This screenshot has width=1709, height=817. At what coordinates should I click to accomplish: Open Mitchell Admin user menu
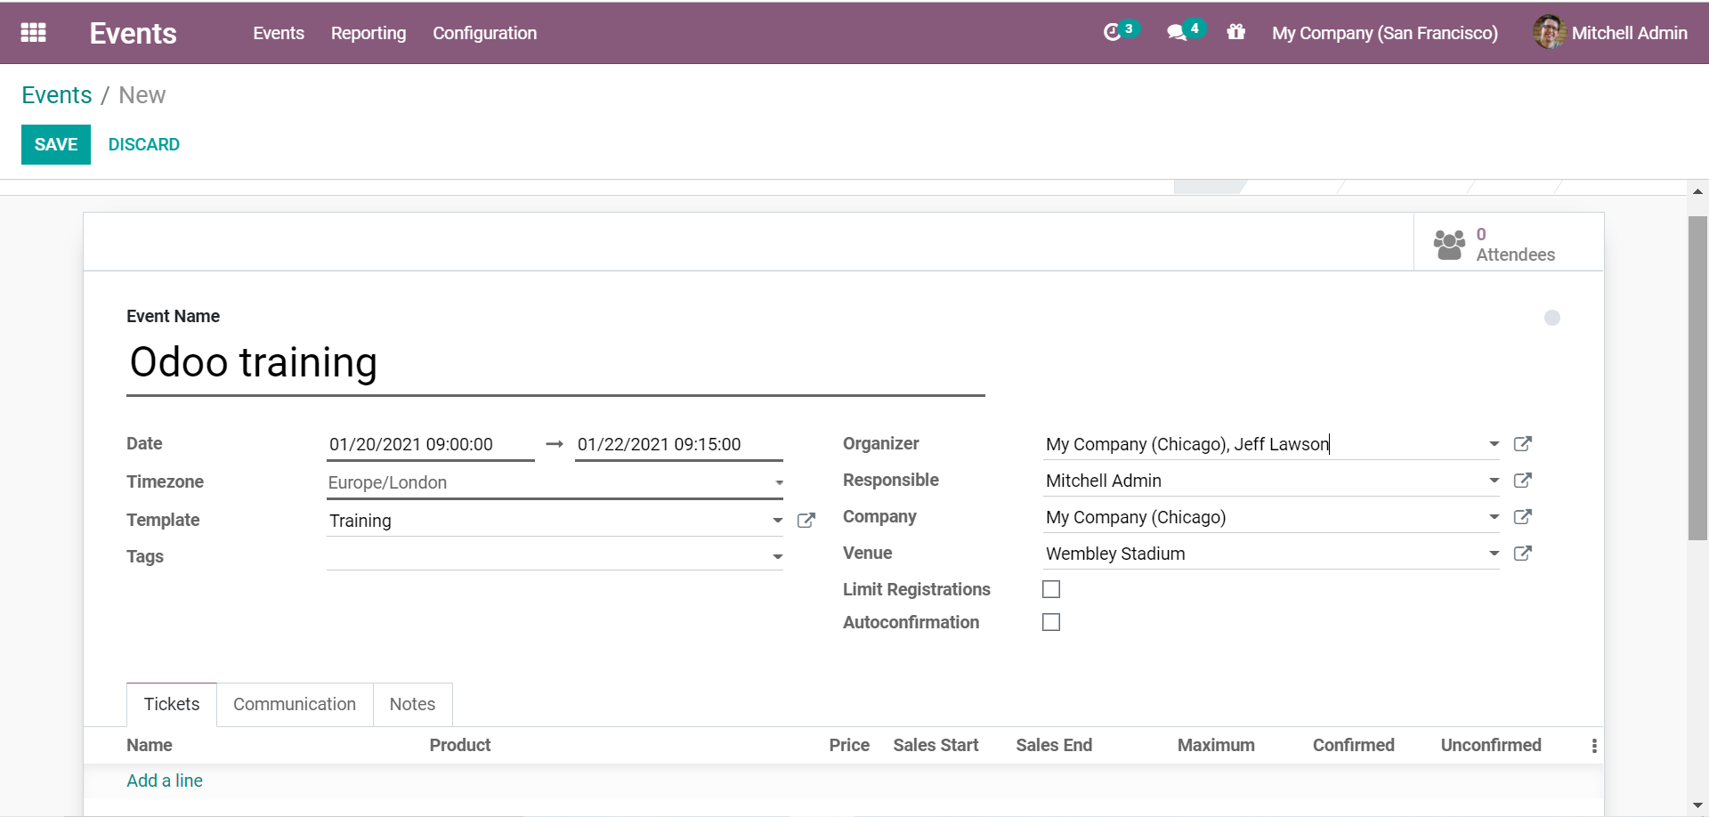[1610, 33]
